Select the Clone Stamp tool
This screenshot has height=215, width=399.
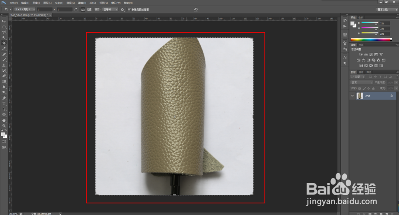tap(4, 65)
